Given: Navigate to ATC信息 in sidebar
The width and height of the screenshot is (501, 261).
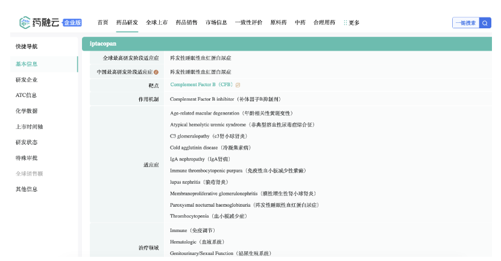Looking at the screenshot, I should (x=27, y=95).
